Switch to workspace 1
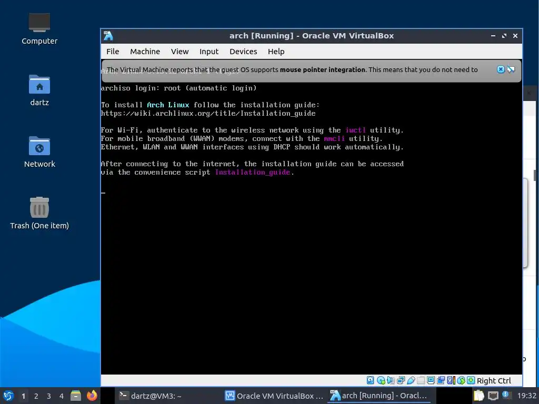Screen dimensions: 539x404 (23, 396)
